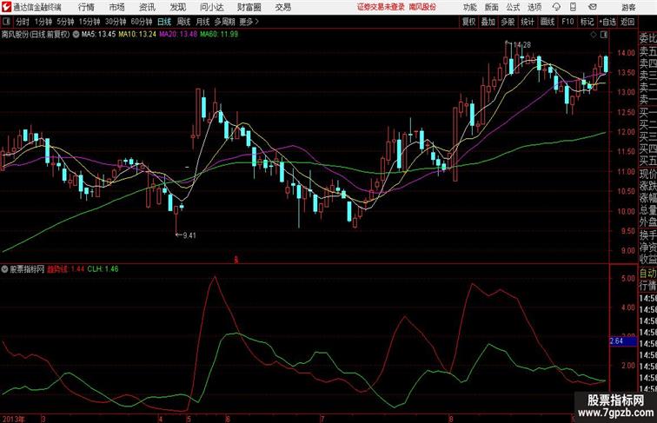Image resolution: width=657 pixels, height=423 pixels.
Task: Open the 行情 menu
Action: [86, 7]
